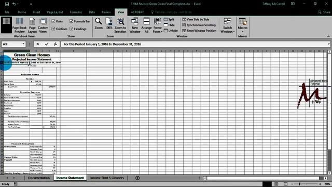Open the Review tab
Screen dimensions: 332x187
click(106, 12)
